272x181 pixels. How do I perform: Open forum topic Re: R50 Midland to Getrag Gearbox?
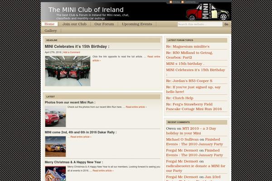189,55
